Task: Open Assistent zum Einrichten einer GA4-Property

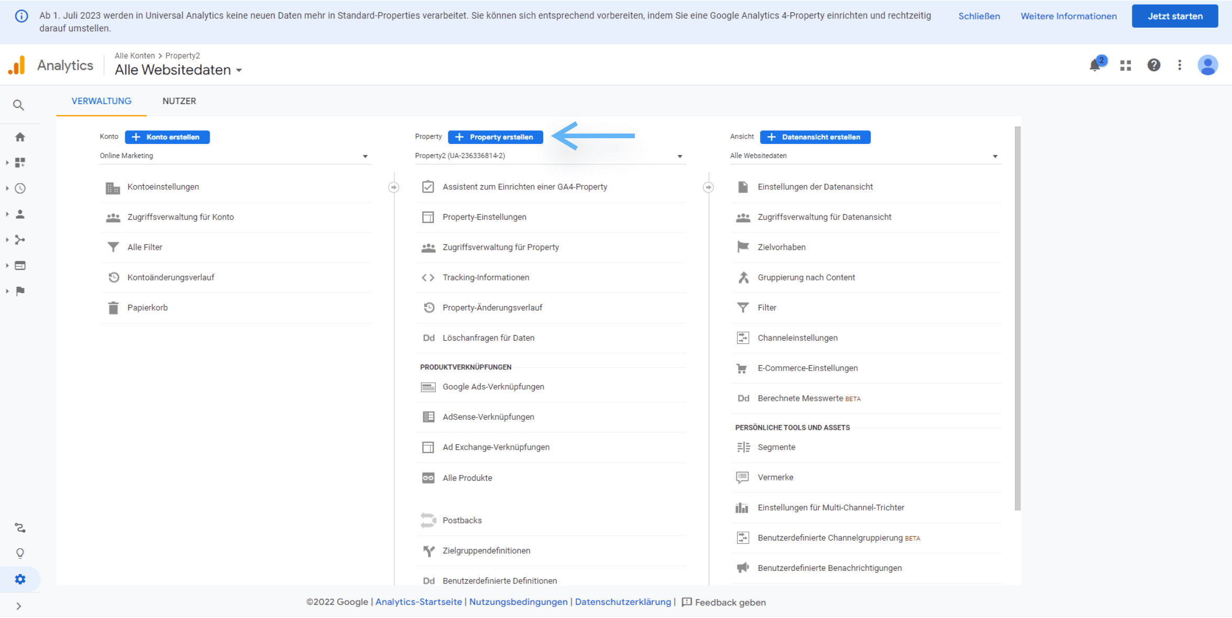Action: 525,187
